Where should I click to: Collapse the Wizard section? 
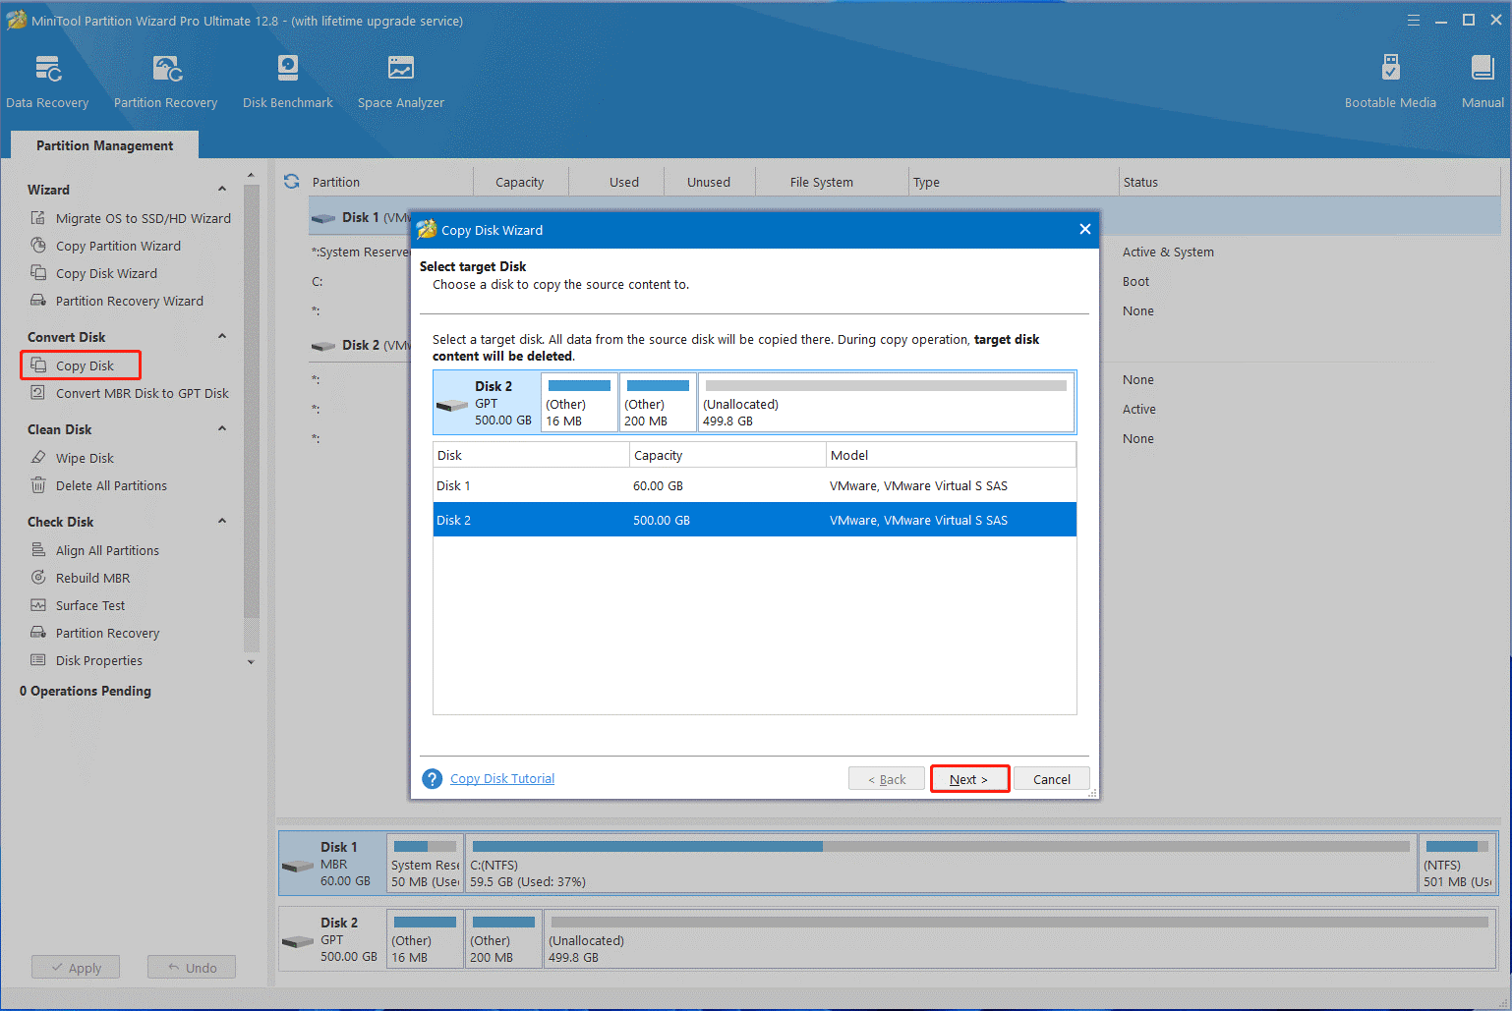(x=222, y=189)
